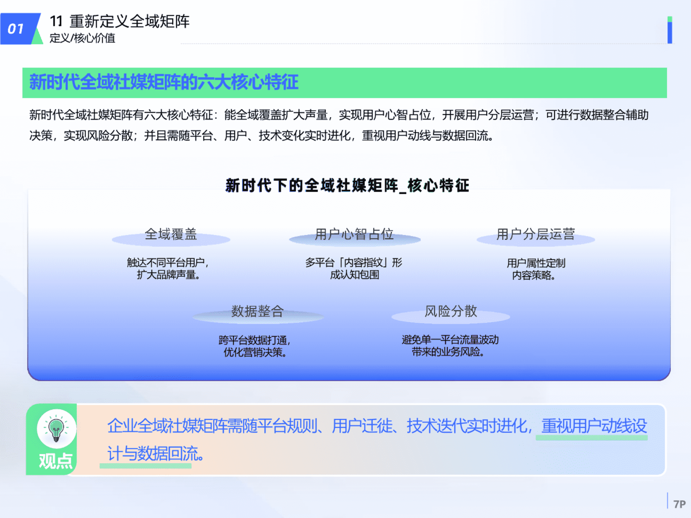Screen dimensions: 691x518
Task: Click the slide title 重新定义全域矩阵
Action: [129, 22]
